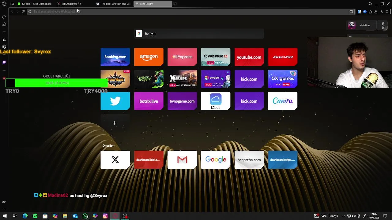
Task: Open the youtube.com speed dial tile
Action: (x=249, y=57)
